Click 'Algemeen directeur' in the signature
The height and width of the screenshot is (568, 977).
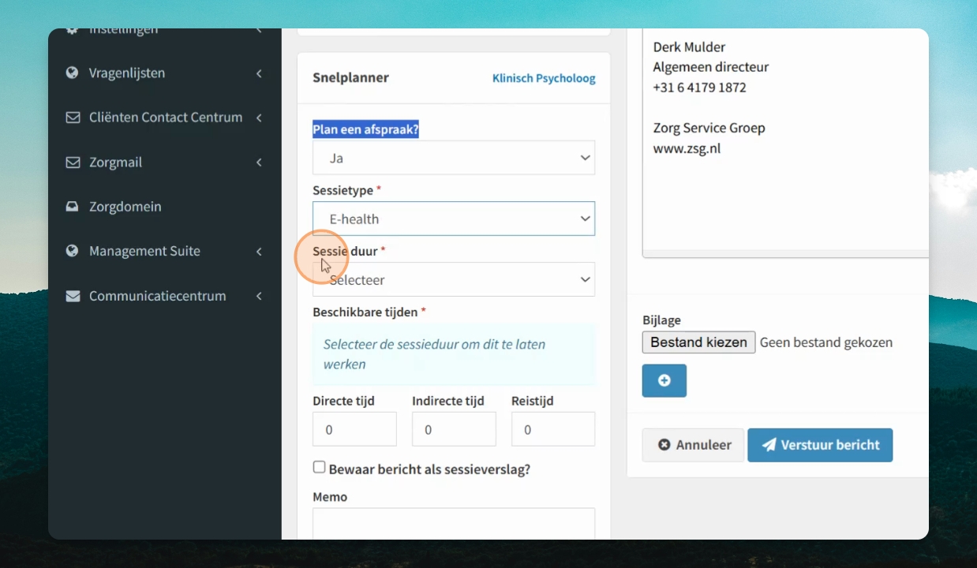tap(710, 67)
